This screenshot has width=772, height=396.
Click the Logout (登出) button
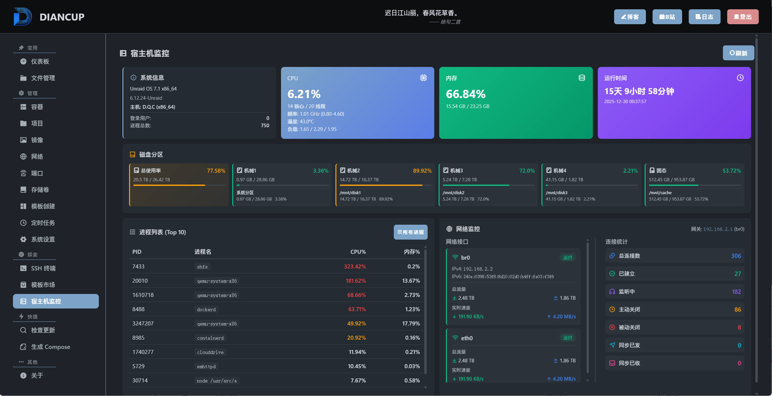742,17
